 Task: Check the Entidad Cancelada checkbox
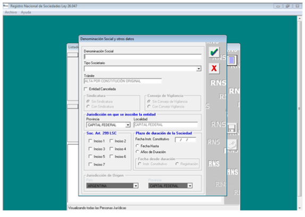pos(86,89)
